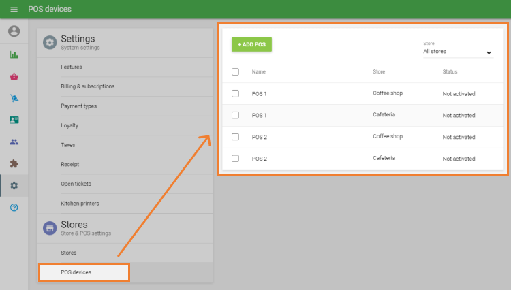
Task: Click Not activated status for POS 2 Cafeteria
Action: coord(459,159)
